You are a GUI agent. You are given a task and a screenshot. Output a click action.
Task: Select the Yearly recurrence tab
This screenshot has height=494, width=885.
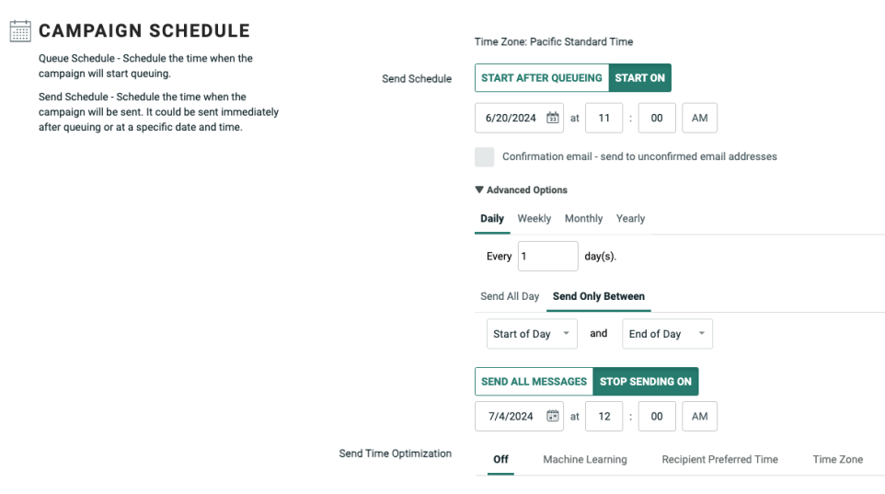[630, 219]
